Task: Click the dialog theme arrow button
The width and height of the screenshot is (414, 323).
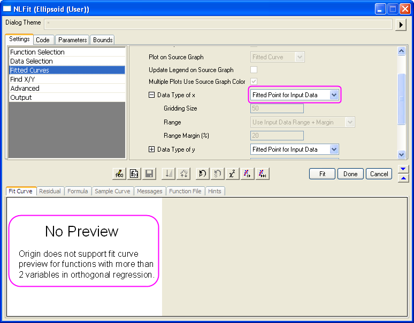Action: pos(401,25)
